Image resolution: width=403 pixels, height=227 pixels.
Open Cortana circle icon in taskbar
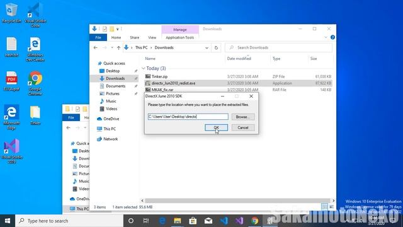(x=131, y=221)
